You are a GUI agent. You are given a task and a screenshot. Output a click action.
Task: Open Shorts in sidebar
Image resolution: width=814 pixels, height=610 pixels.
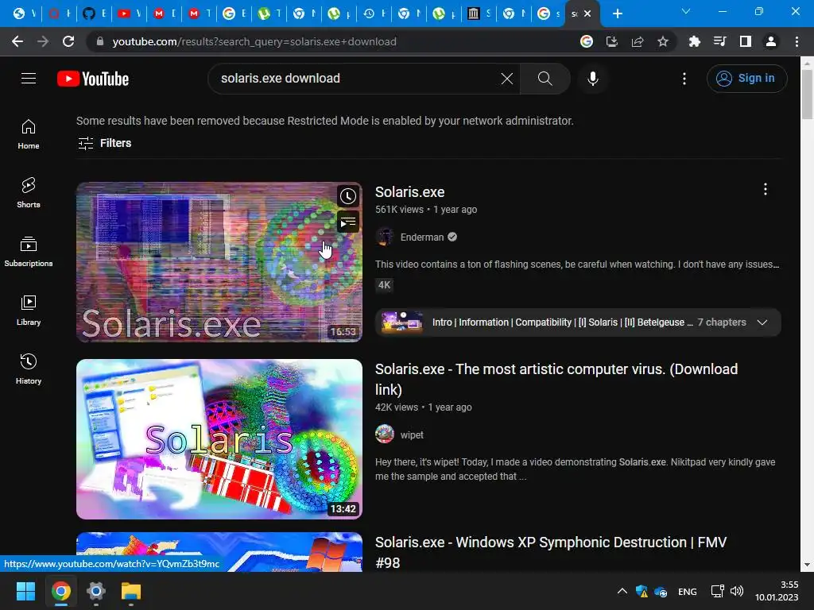pyautogui.click(x=29, y=193)
